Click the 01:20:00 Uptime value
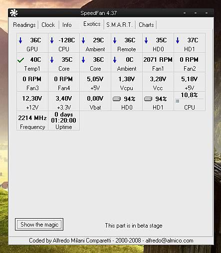 tap(63, 120)
